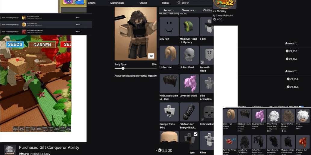Click the Gamer Robot Inc creator link
The height and width of the screenshot is (155, 311).
tap(225, 15)
